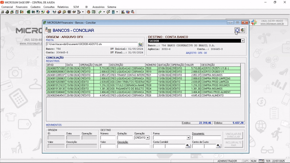Click the barcode icon in main toolbar

pyautogui.click(x=69, y=12)
